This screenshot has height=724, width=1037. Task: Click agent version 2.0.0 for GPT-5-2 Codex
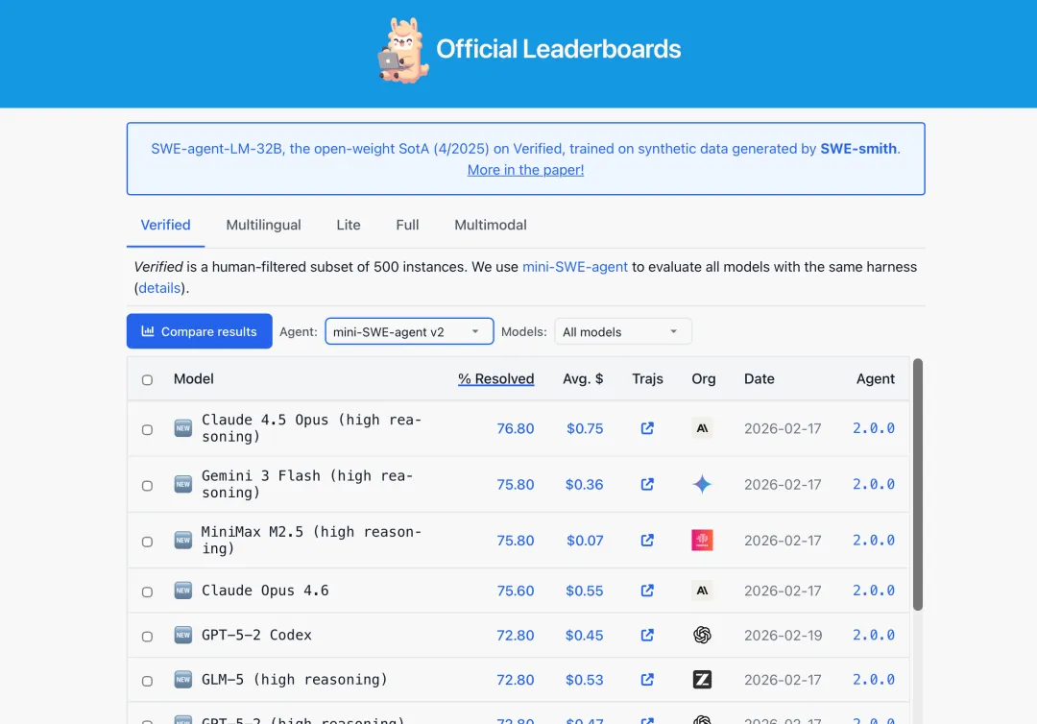tap(874, 636)
